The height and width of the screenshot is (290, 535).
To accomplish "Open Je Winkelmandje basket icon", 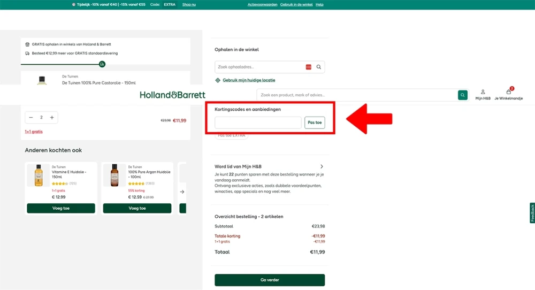I will tap(508, 95).
